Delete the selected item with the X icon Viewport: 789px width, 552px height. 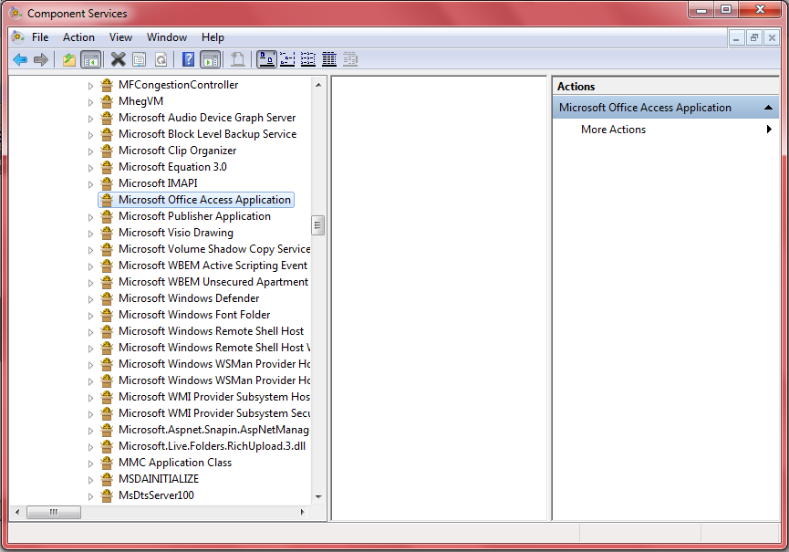[x=118, y=60]
